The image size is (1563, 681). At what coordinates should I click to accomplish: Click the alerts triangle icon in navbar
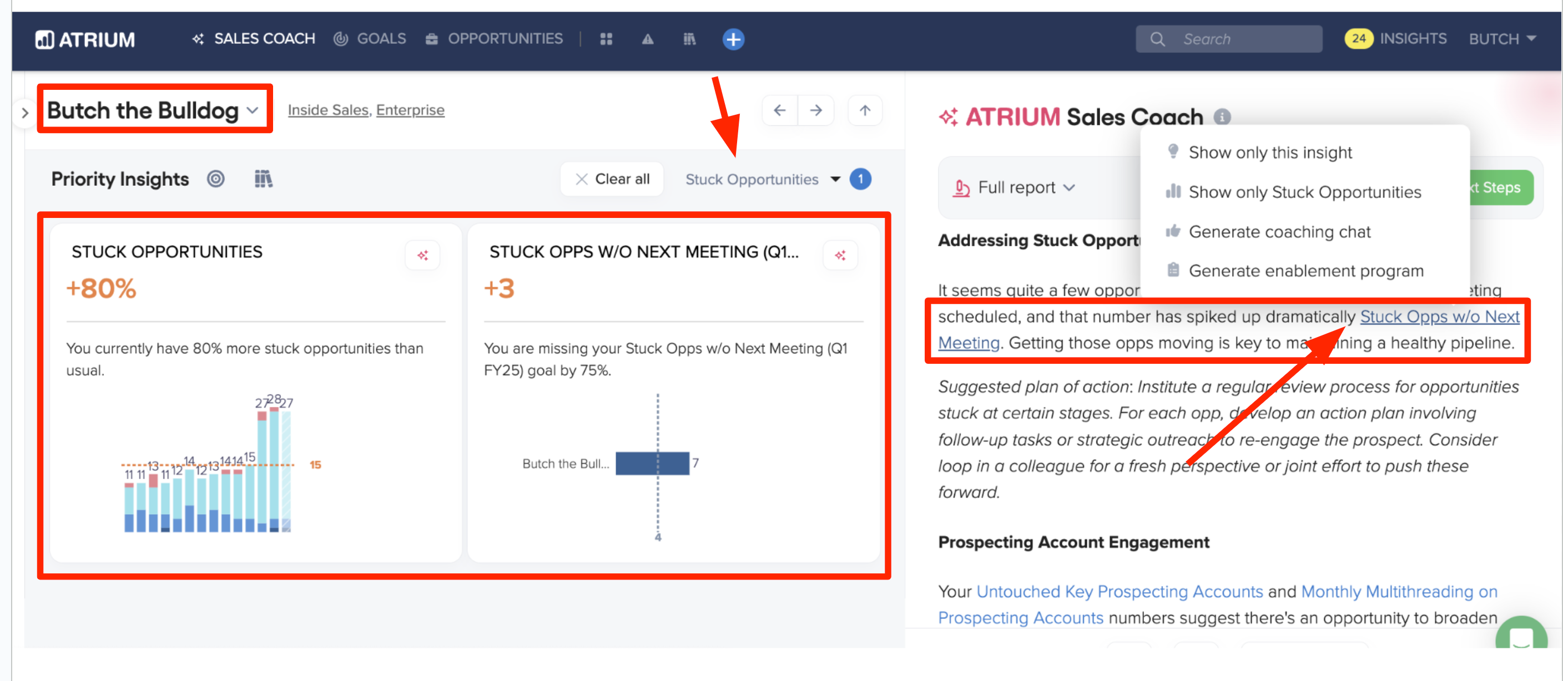click(648, 39)
